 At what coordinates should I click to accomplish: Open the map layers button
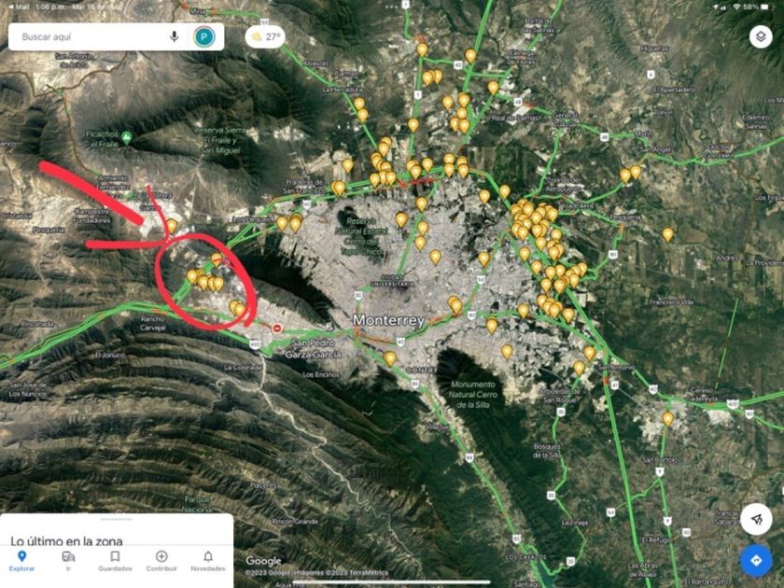coord(761,36)
